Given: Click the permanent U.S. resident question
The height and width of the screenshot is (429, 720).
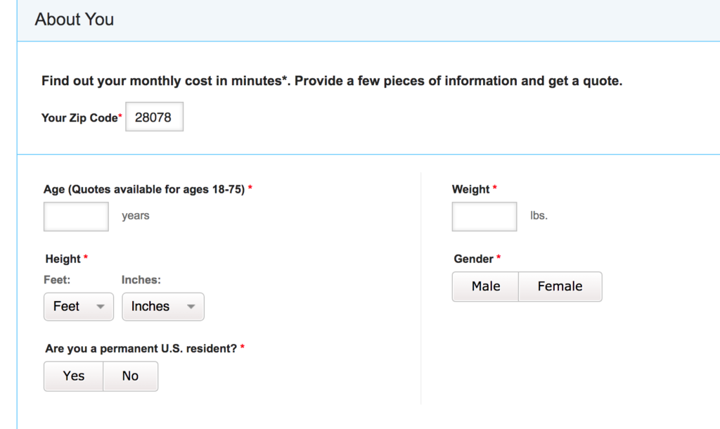Looking at the screenshot, I should (141, 348).
